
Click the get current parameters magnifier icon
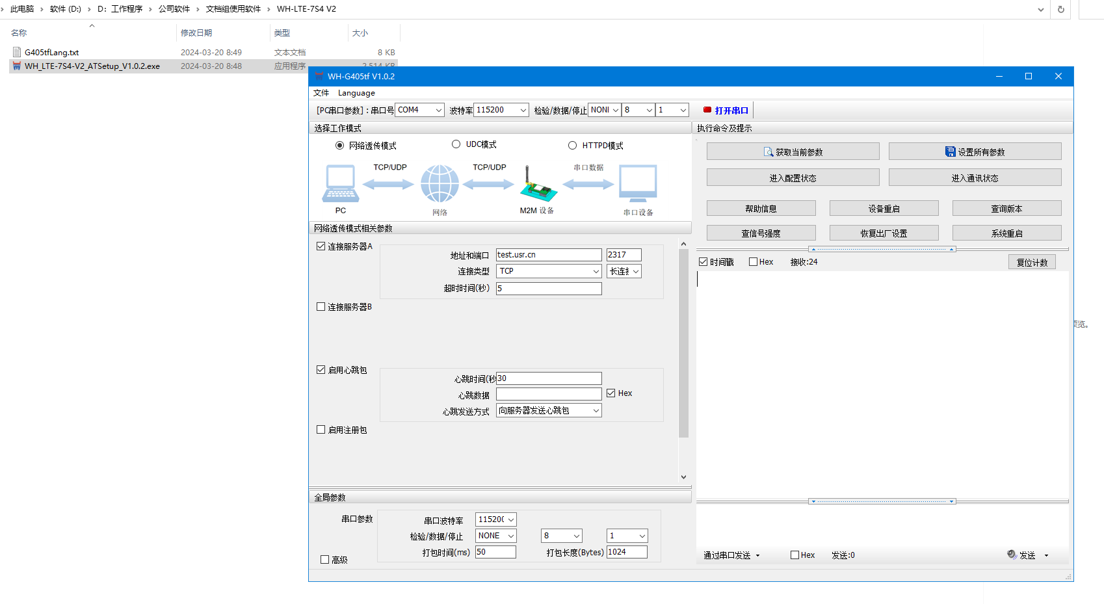click(768, 152)
